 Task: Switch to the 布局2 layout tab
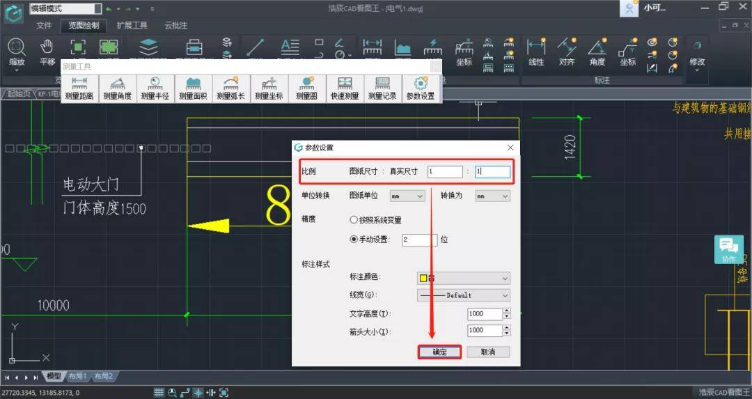pyautogui.click(x=103, y=377)
